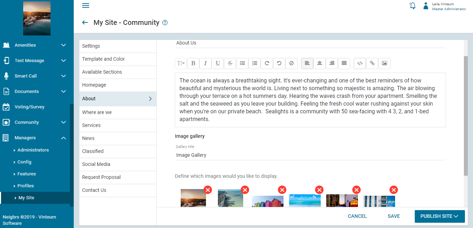Open the font size dropdown

pos(181,63)
